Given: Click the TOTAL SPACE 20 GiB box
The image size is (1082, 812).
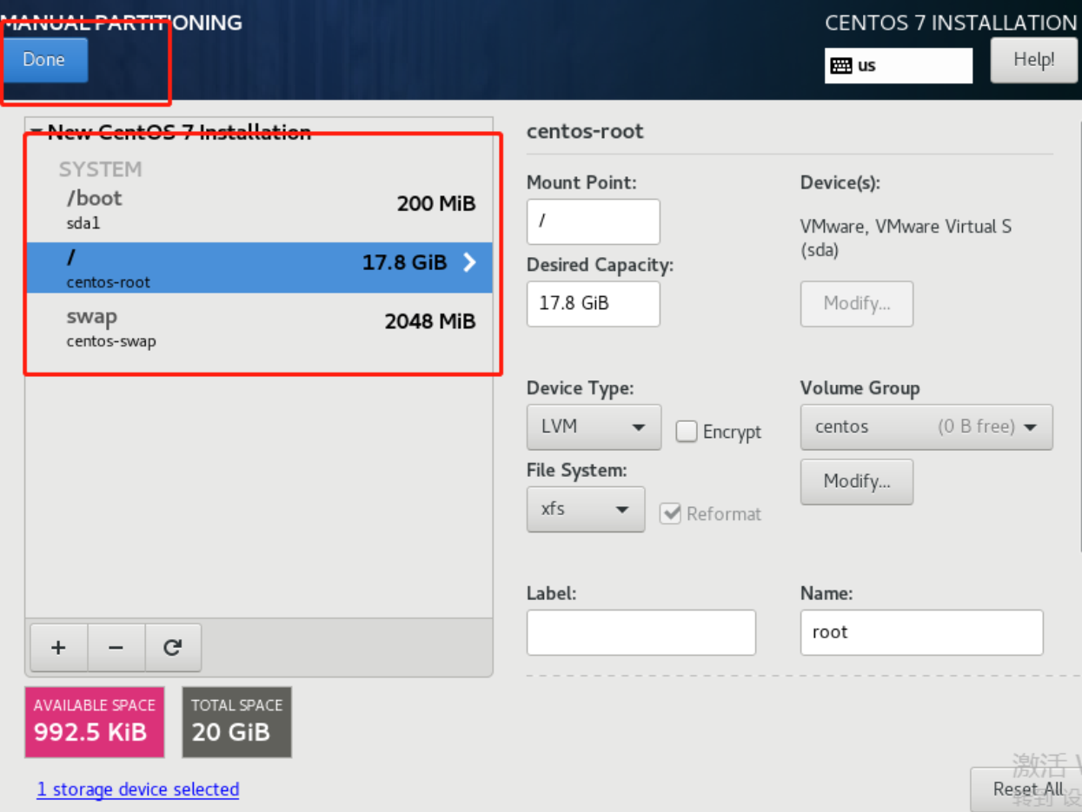Looking at the screenshot, I should coord(237,722).
